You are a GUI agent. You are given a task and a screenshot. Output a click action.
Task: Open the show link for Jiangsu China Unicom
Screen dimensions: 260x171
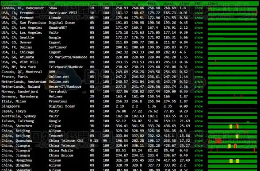tap(199, 155)
